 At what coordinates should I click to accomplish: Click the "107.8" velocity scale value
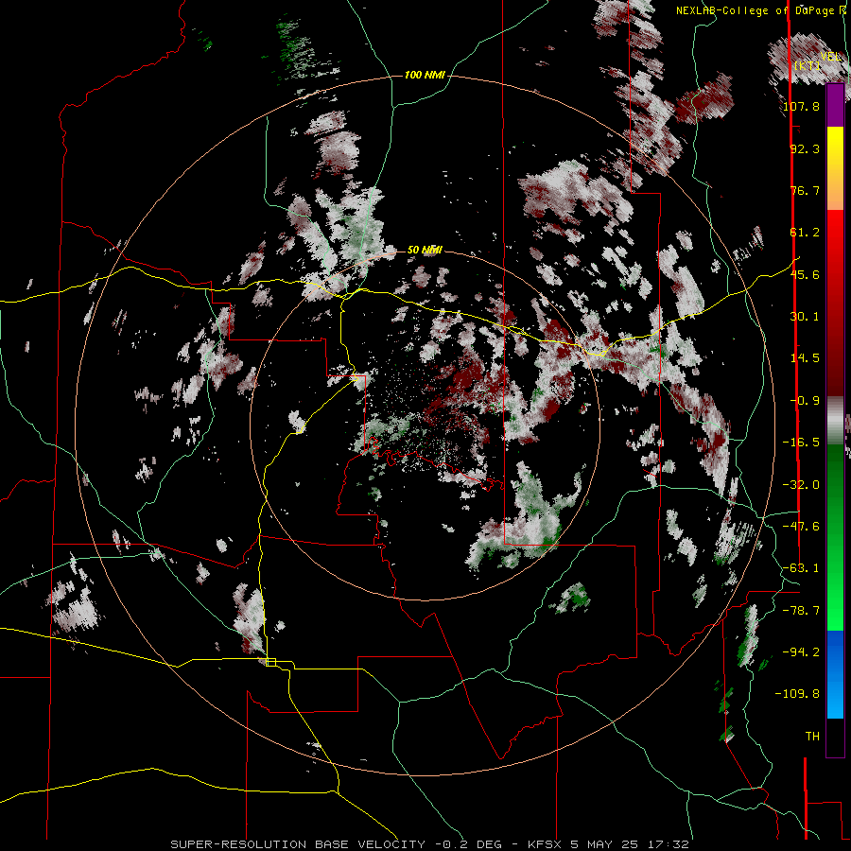click(801, 106)
